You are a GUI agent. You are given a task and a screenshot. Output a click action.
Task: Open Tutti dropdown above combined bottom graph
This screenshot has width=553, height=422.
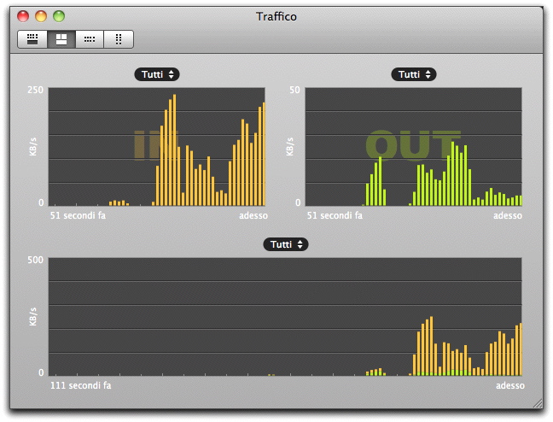(286, 244)
